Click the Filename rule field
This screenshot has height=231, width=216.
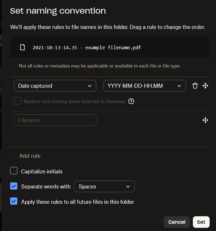55,120
